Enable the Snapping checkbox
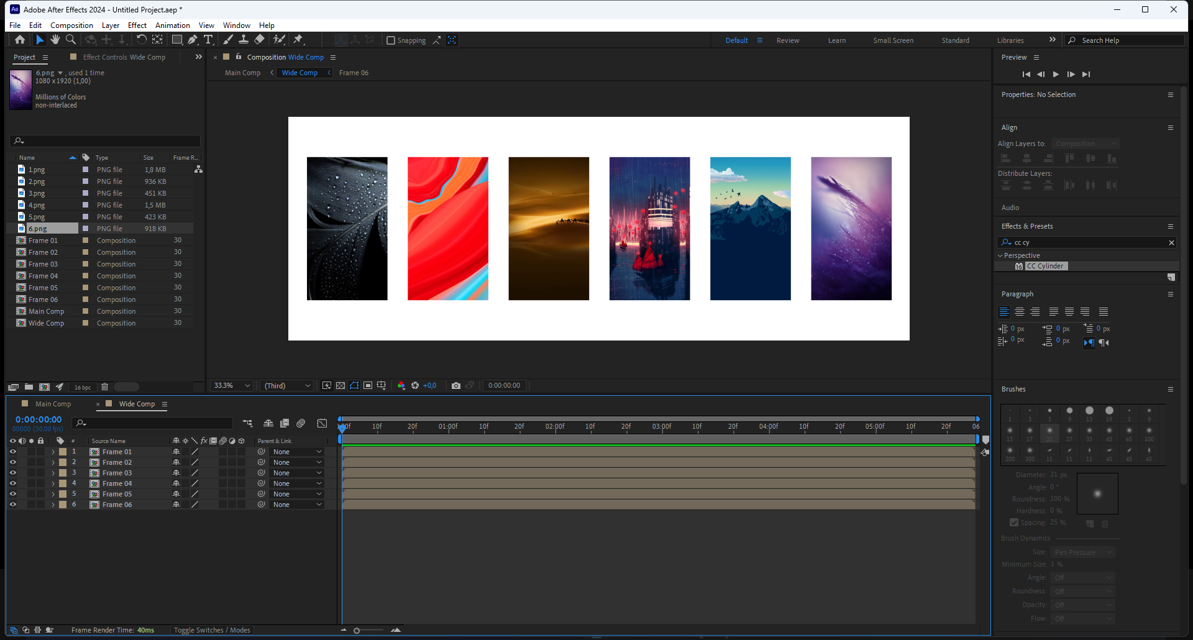 click(x=391, y=40)
